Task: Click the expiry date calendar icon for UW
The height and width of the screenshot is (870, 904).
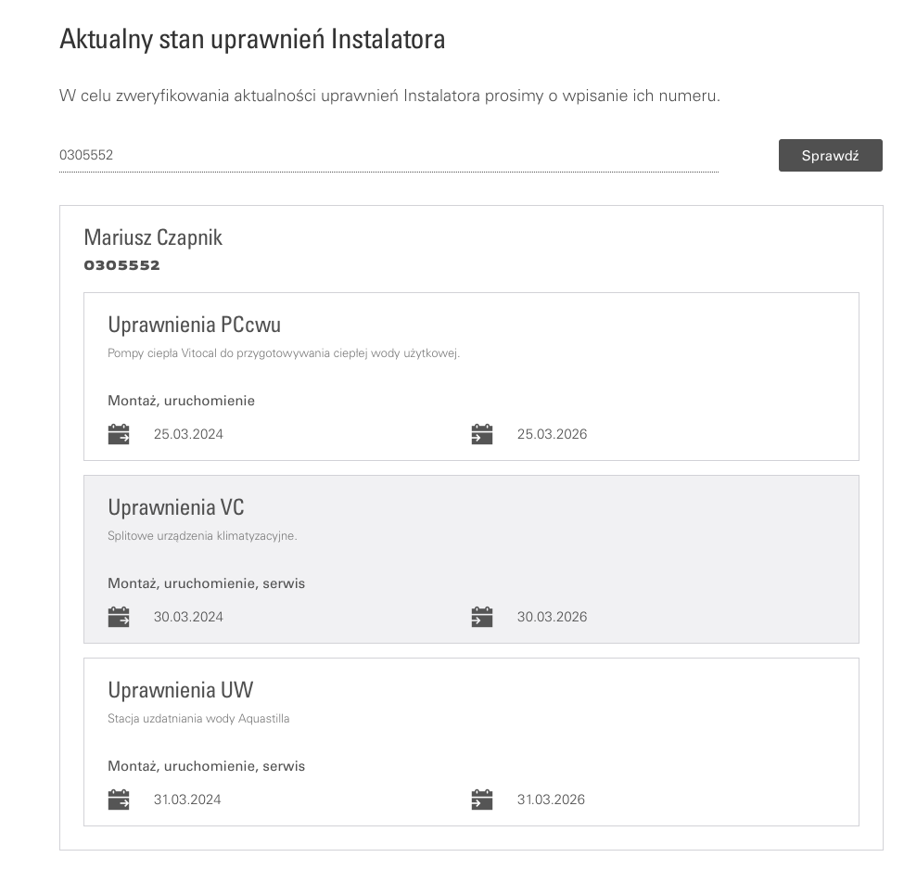Action: pos(482,800)
